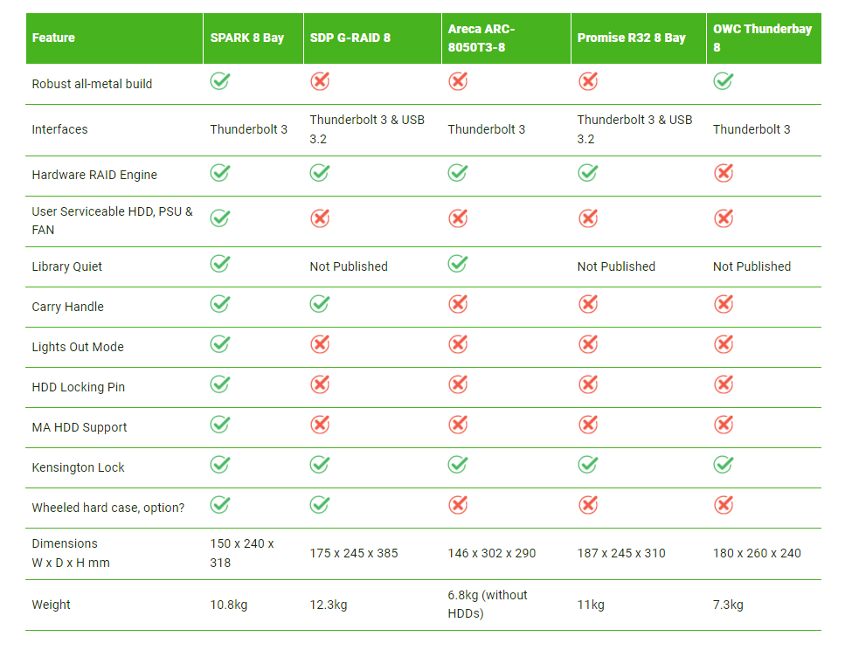Viewport: 852px width, 650px height.
Task: Click OWC Thunderbay check for Kensington Lock
Action: (724, 465)
